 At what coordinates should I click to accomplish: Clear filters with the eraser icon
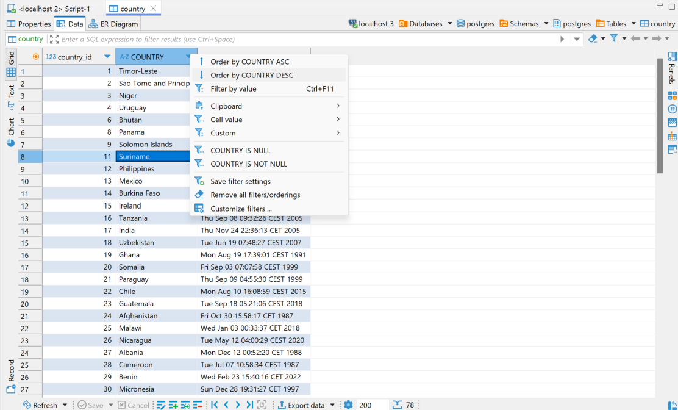pyautogui.click(x=593, y=38)
